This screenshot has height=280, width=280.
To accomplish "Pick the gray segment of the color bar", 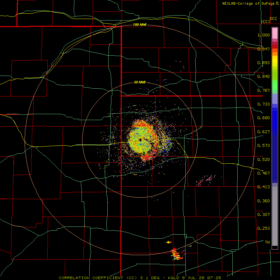I will [275, 216].
